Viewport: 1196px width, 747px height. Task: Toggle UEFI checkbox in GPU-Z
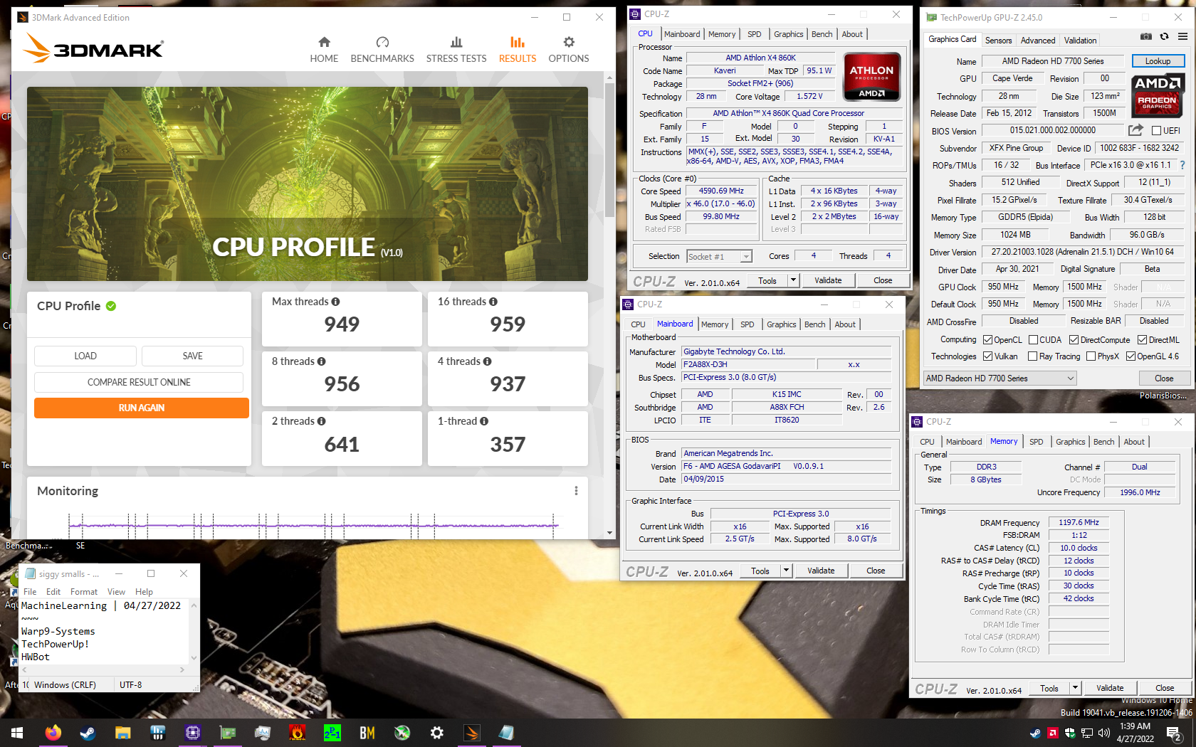pos(1156,131)
